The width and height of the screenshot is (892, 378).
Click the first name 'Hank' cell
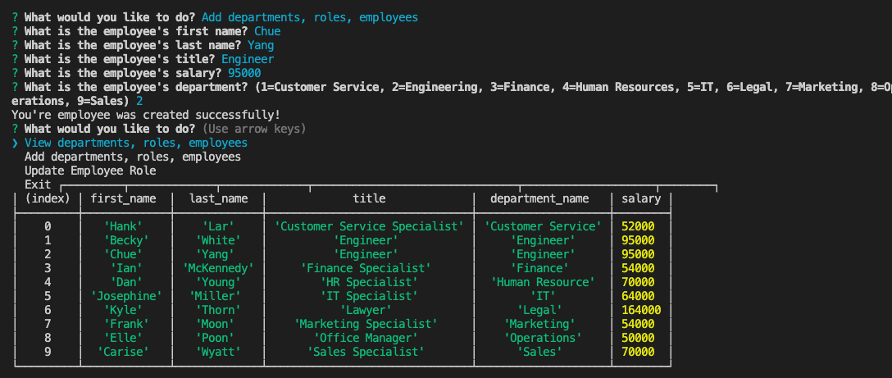(x=124, y=226)
